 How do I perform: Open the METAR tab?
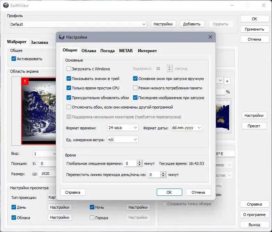[x=126, y=51]
